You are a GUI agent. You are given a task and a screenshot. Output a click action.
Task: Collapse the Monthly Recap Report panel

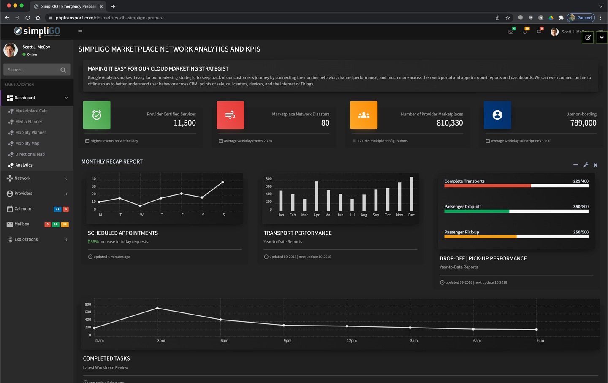point(575,165)
